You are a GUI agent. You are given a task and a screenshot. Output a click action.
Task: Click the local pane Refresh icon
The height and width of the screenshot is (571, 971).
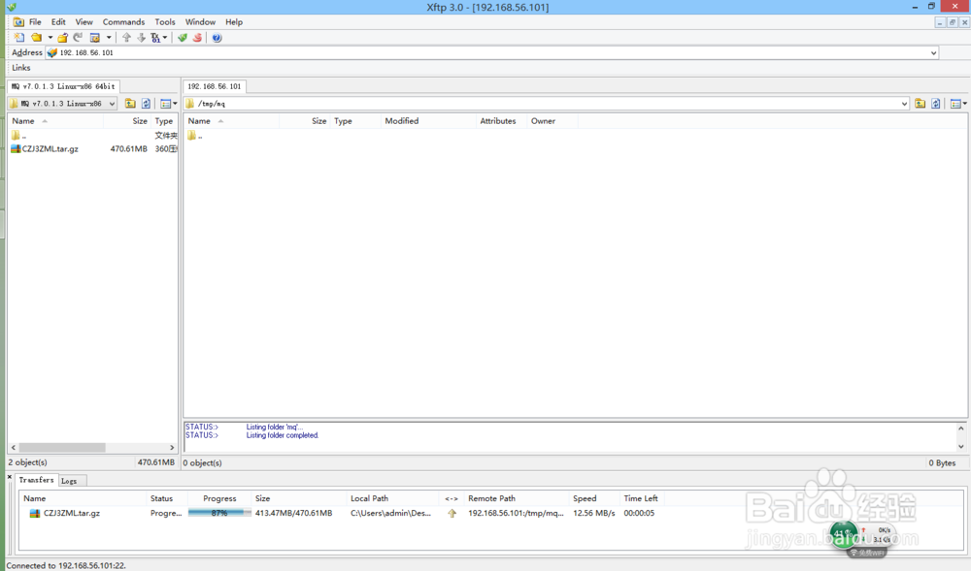147,104
